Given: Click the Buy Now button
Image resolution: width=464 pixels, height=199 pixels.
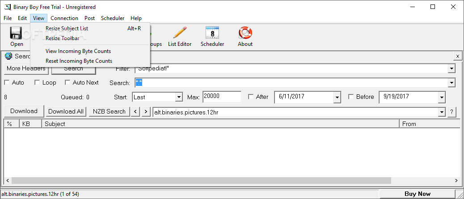Looking at the screenshot, I should (x=417, y=194).
